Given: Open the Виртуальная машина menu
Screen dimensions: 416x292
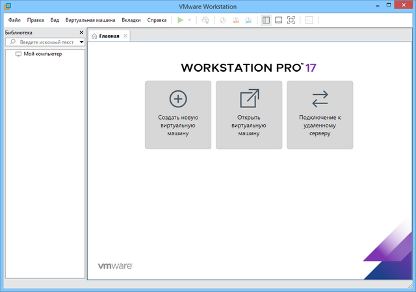Looking at the screenshot, I should tap(91, 20).
